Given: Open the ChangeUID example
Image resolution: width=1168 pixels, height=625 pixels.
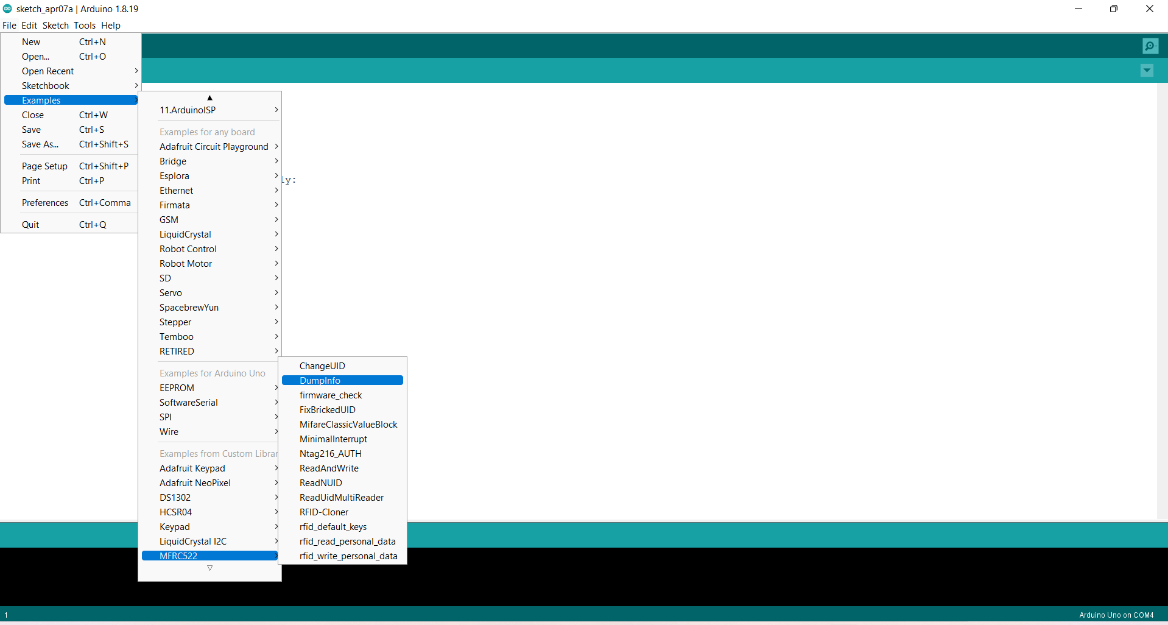Looking at the screenshot, I should pyautogui.click(x=322, y=365).
